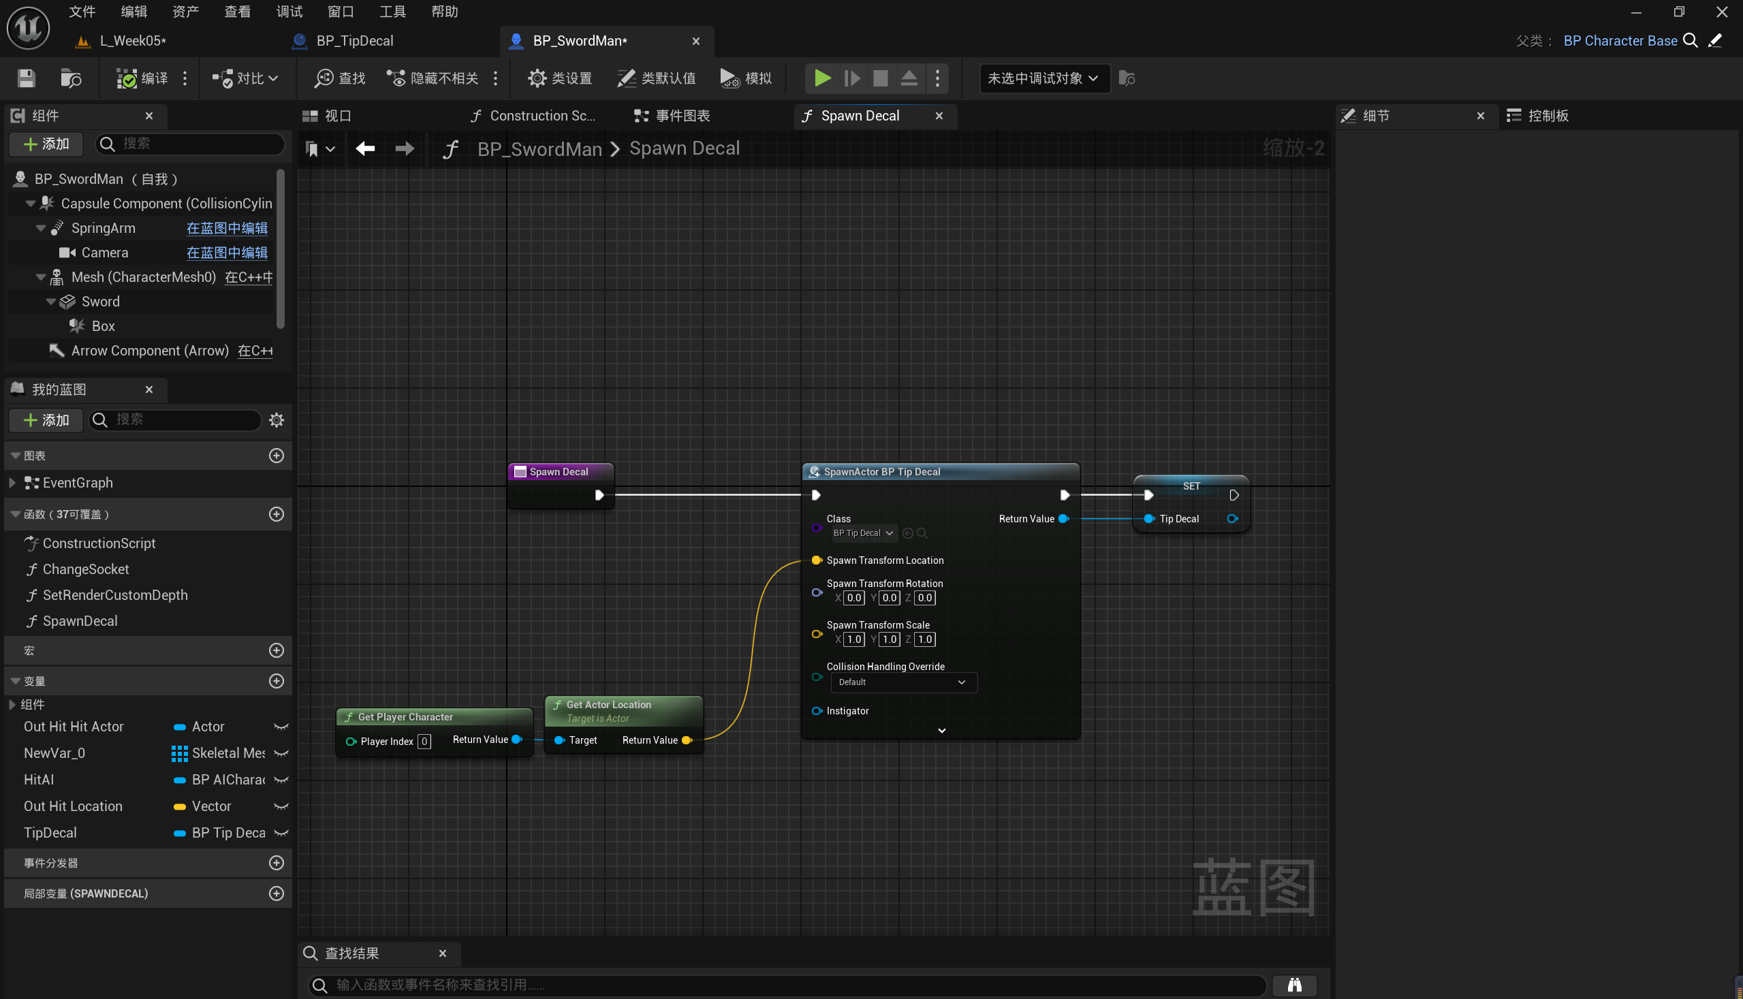Screen dimensions: 1743x999
Task: Toggle visibility eye of TipDecal variable
Action: (281, 833)
